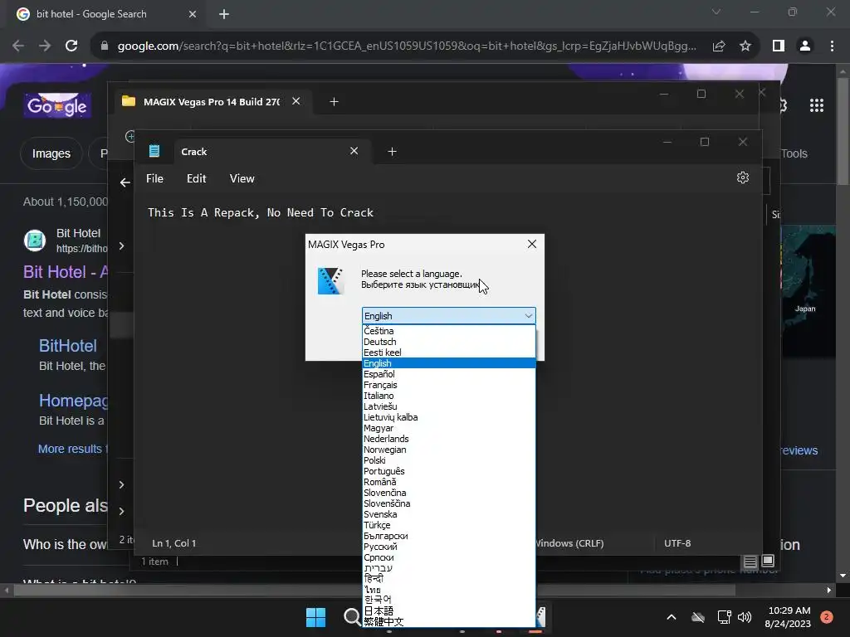Bookmark this page with the star
This screenshot has height=637, width=850.
(745, 46)
